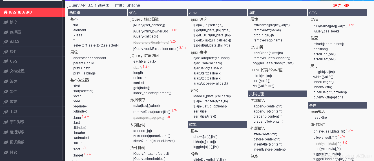Viewport: 374px width, 161px height.
Task: Click the 效果 section header in content
Action: coord(217,124)
